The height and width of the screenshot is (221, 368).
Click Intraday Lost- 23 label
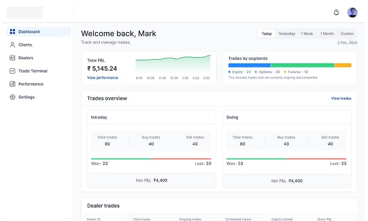(203, 164)
